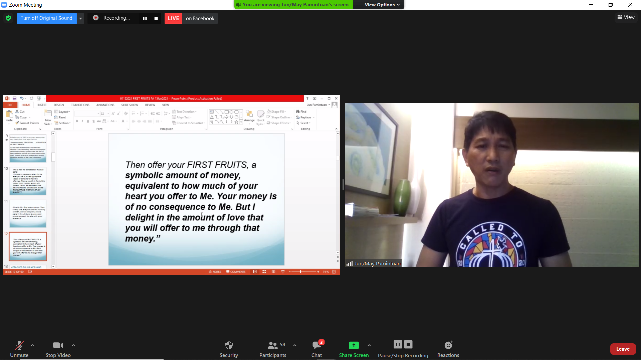
Task: Switch to Slide Sorter view icon
Action: pos(264,272)
